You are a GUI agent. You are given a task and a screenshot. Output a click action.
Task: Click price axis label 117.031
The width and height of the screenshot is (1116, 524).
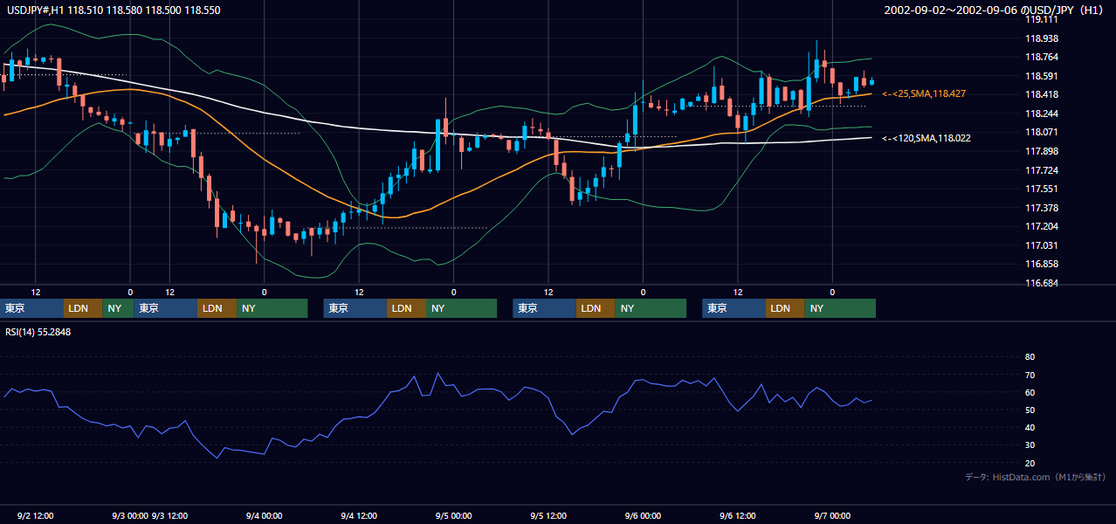click(x=1041, y=245)
